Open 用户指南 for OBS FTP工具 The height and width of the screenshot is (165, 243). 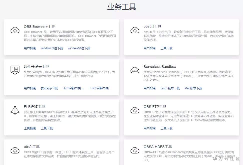(150, 128)
